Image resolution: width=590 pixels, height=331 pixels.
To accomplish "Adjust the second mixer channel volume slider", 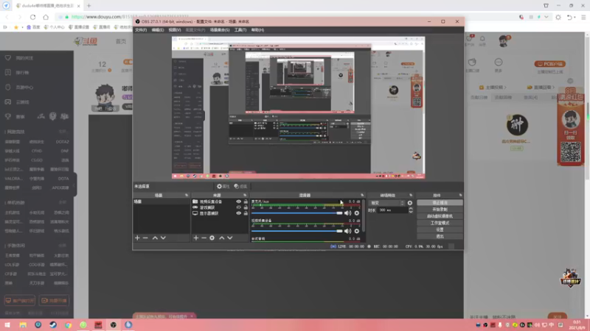I will [297, 231].
